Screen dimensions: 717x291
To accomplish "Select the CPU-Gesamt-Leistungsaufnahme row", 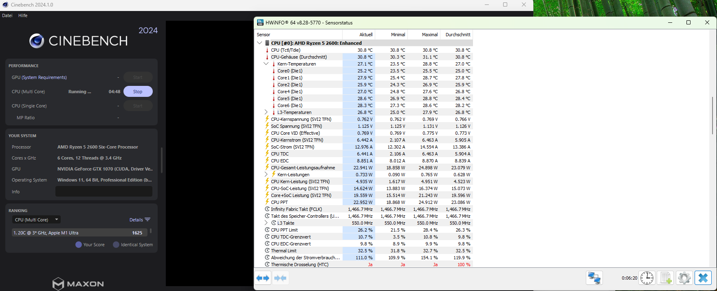I will [x=364, y=168].
